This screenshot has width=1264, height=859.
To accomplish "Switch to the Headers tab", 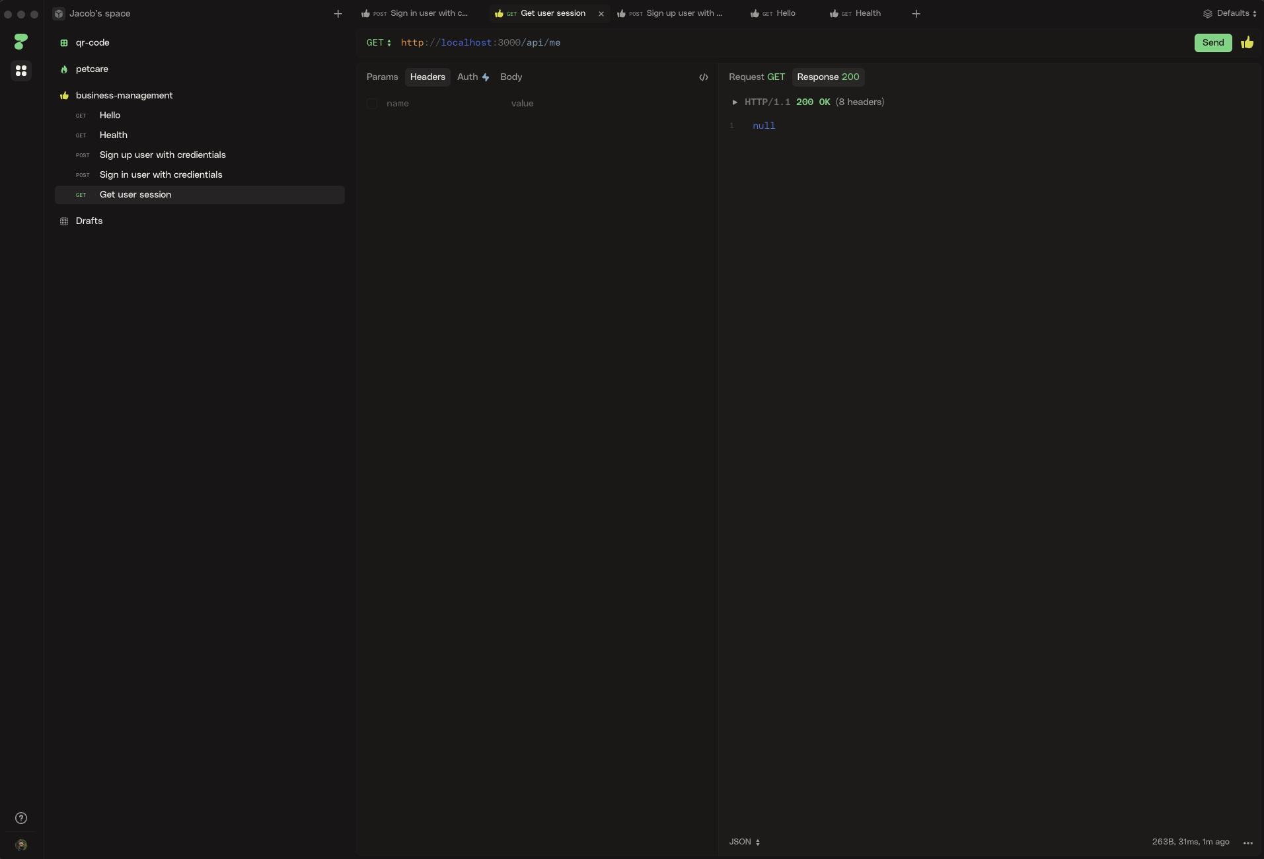I will [428, 77].
